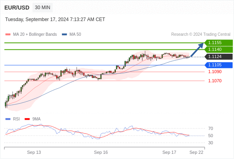Click the 1.1155 green resistance label

point(219,43)
